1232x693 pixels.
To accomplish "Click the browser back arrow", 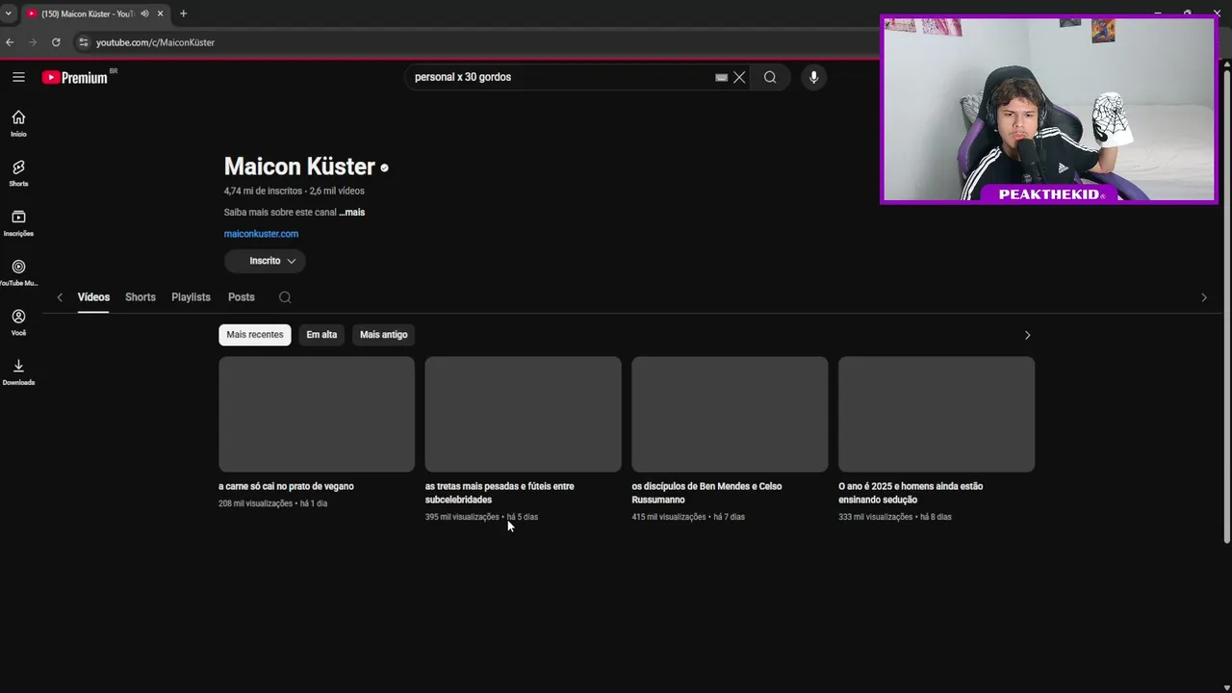I will pos(10,42).
